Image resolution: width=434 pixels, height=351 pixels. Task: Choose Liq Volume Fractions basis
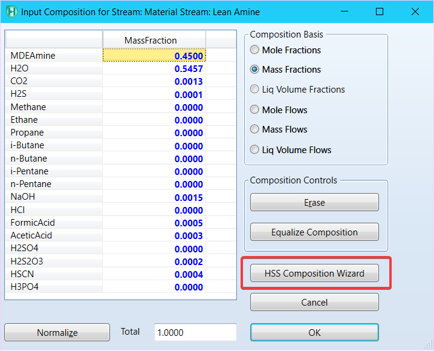pos(255,90)
